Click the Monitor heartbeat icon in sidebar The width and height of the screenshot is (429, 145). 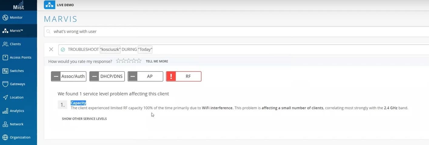coord(5,18)
